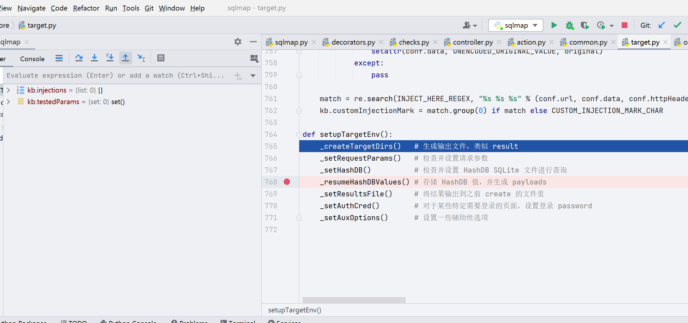Show execution point in debugger

click(59, 58)
